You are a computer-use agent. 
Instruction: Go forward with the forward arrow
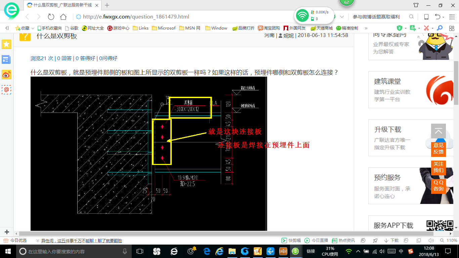coord(39,17)
